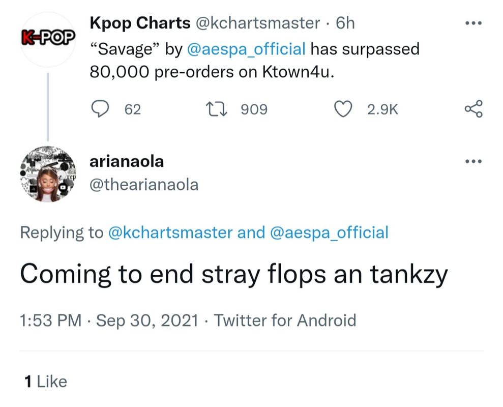Click the @kchartsmaster handle beside name

[x=258, y=23]
